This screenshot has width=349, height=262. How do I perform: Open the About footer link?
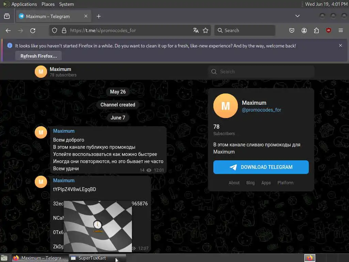[x=234, y=183]
